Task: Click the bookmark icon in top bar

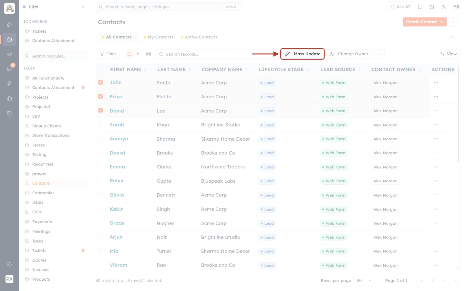Action: tap(419, 7)
